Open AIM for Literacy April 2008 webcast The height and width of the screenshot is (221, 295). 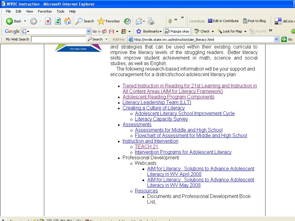(x=201, y=171)
